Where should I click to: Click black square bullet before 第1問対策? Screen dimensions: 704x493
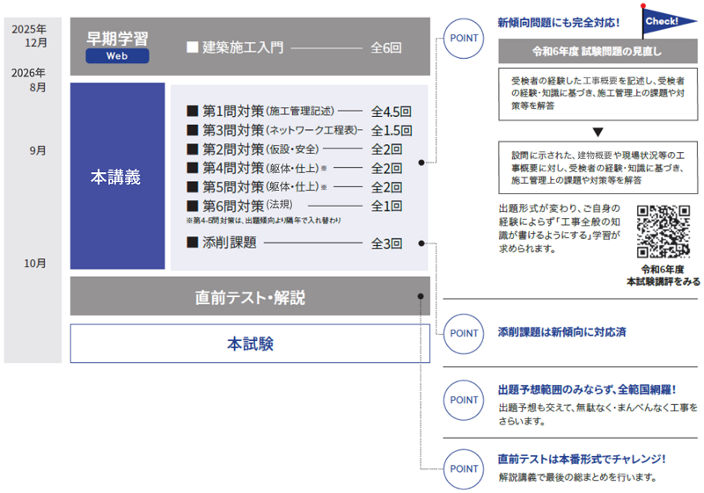(x=192, y=112)
